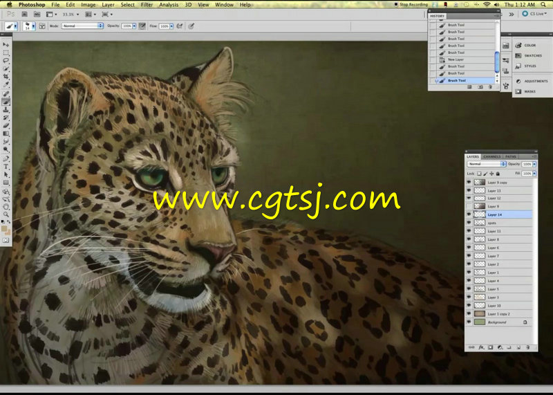Open the layer blend mode dropdown
The height and width of the screenshot is (395, 553).
coord(487,164)
